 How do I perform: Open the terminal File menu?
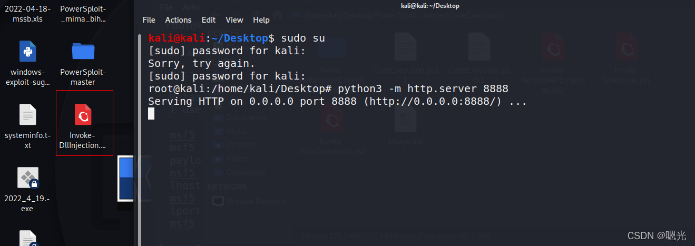(x=149, y=20)
